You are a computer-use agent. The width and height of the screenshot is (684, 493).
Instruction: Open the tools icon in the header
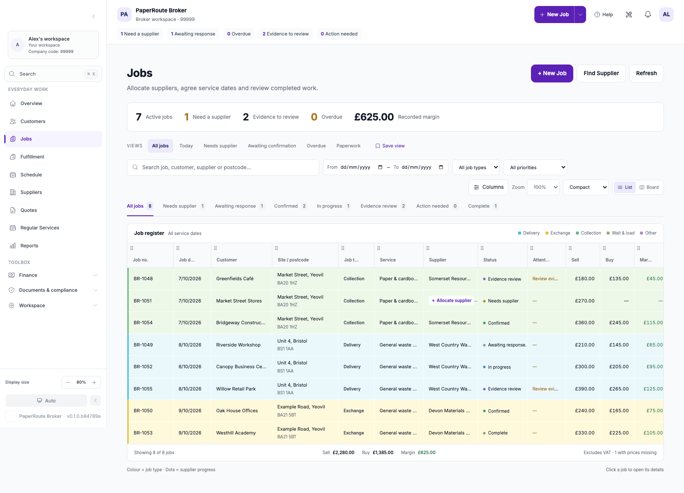[x=629, y=15]
